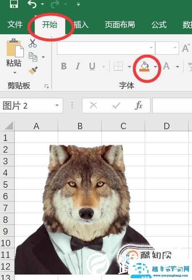Select row 2 header
The width and height of the screenshot is (192, 280).
coord(7,149)
